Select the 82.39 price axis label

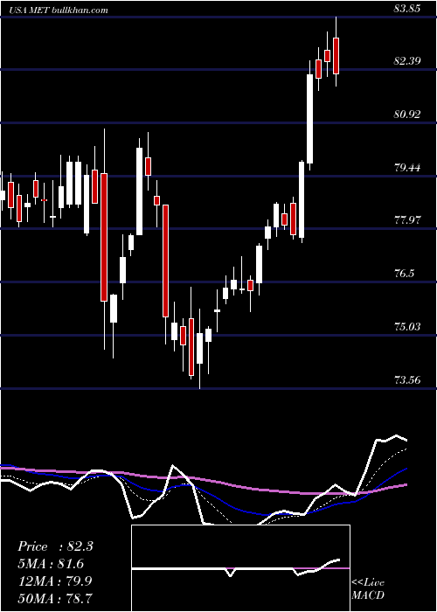pos(407,61)
